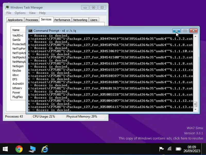Screen dimensions: 206x155
Task: Launch Google Chrome from the taskbar
Action: pyautogui.click(x=19, y=149)
